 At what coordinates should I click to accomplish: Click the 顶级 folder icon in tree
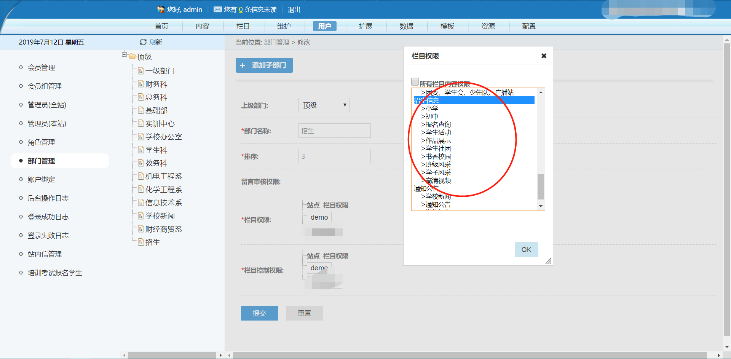pos(133,56)
